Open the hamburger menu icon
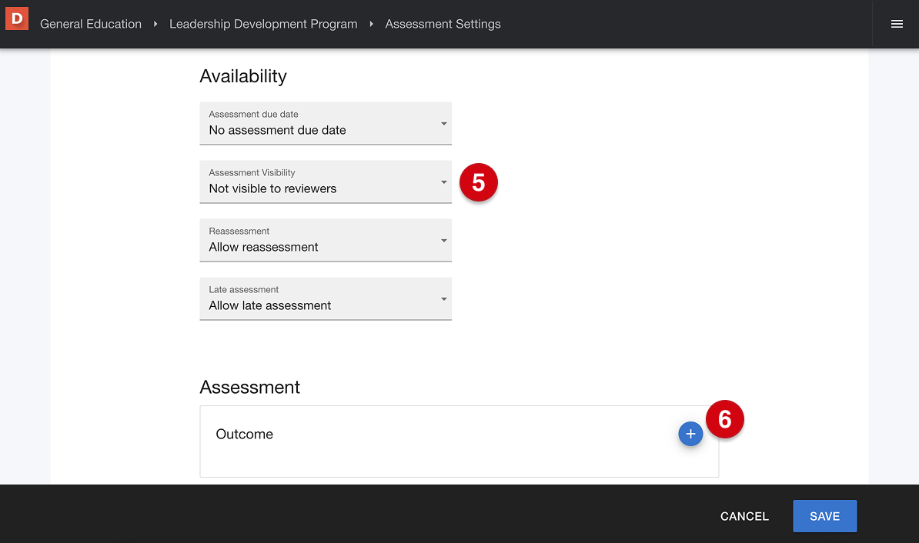 click(897, 24)
